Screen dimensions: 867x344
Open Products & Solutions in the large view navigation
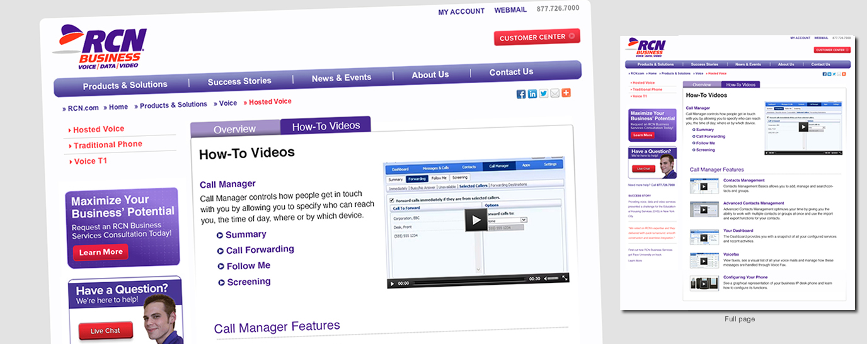(x=125, y=85)
